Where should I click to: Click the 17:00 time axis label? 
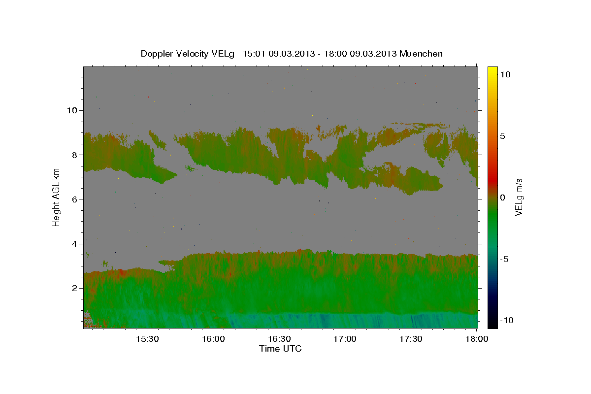pyautogui.click(x=345, y=339)
